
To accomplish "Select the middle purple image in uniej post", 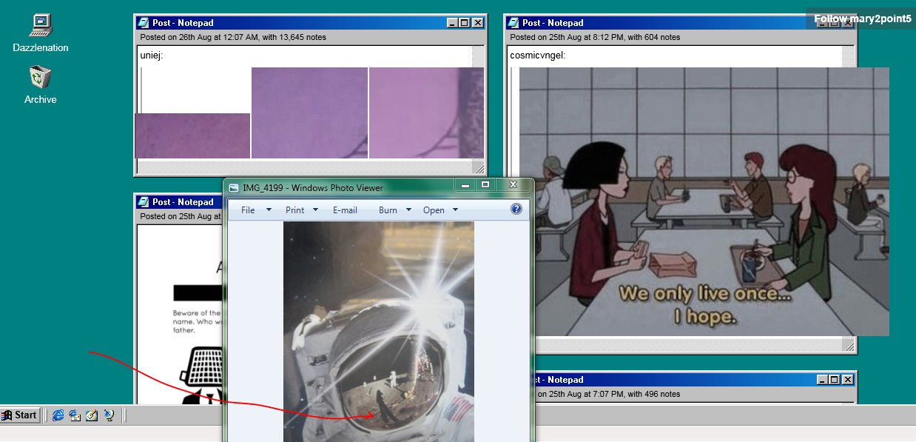I will tap(309, 113).
